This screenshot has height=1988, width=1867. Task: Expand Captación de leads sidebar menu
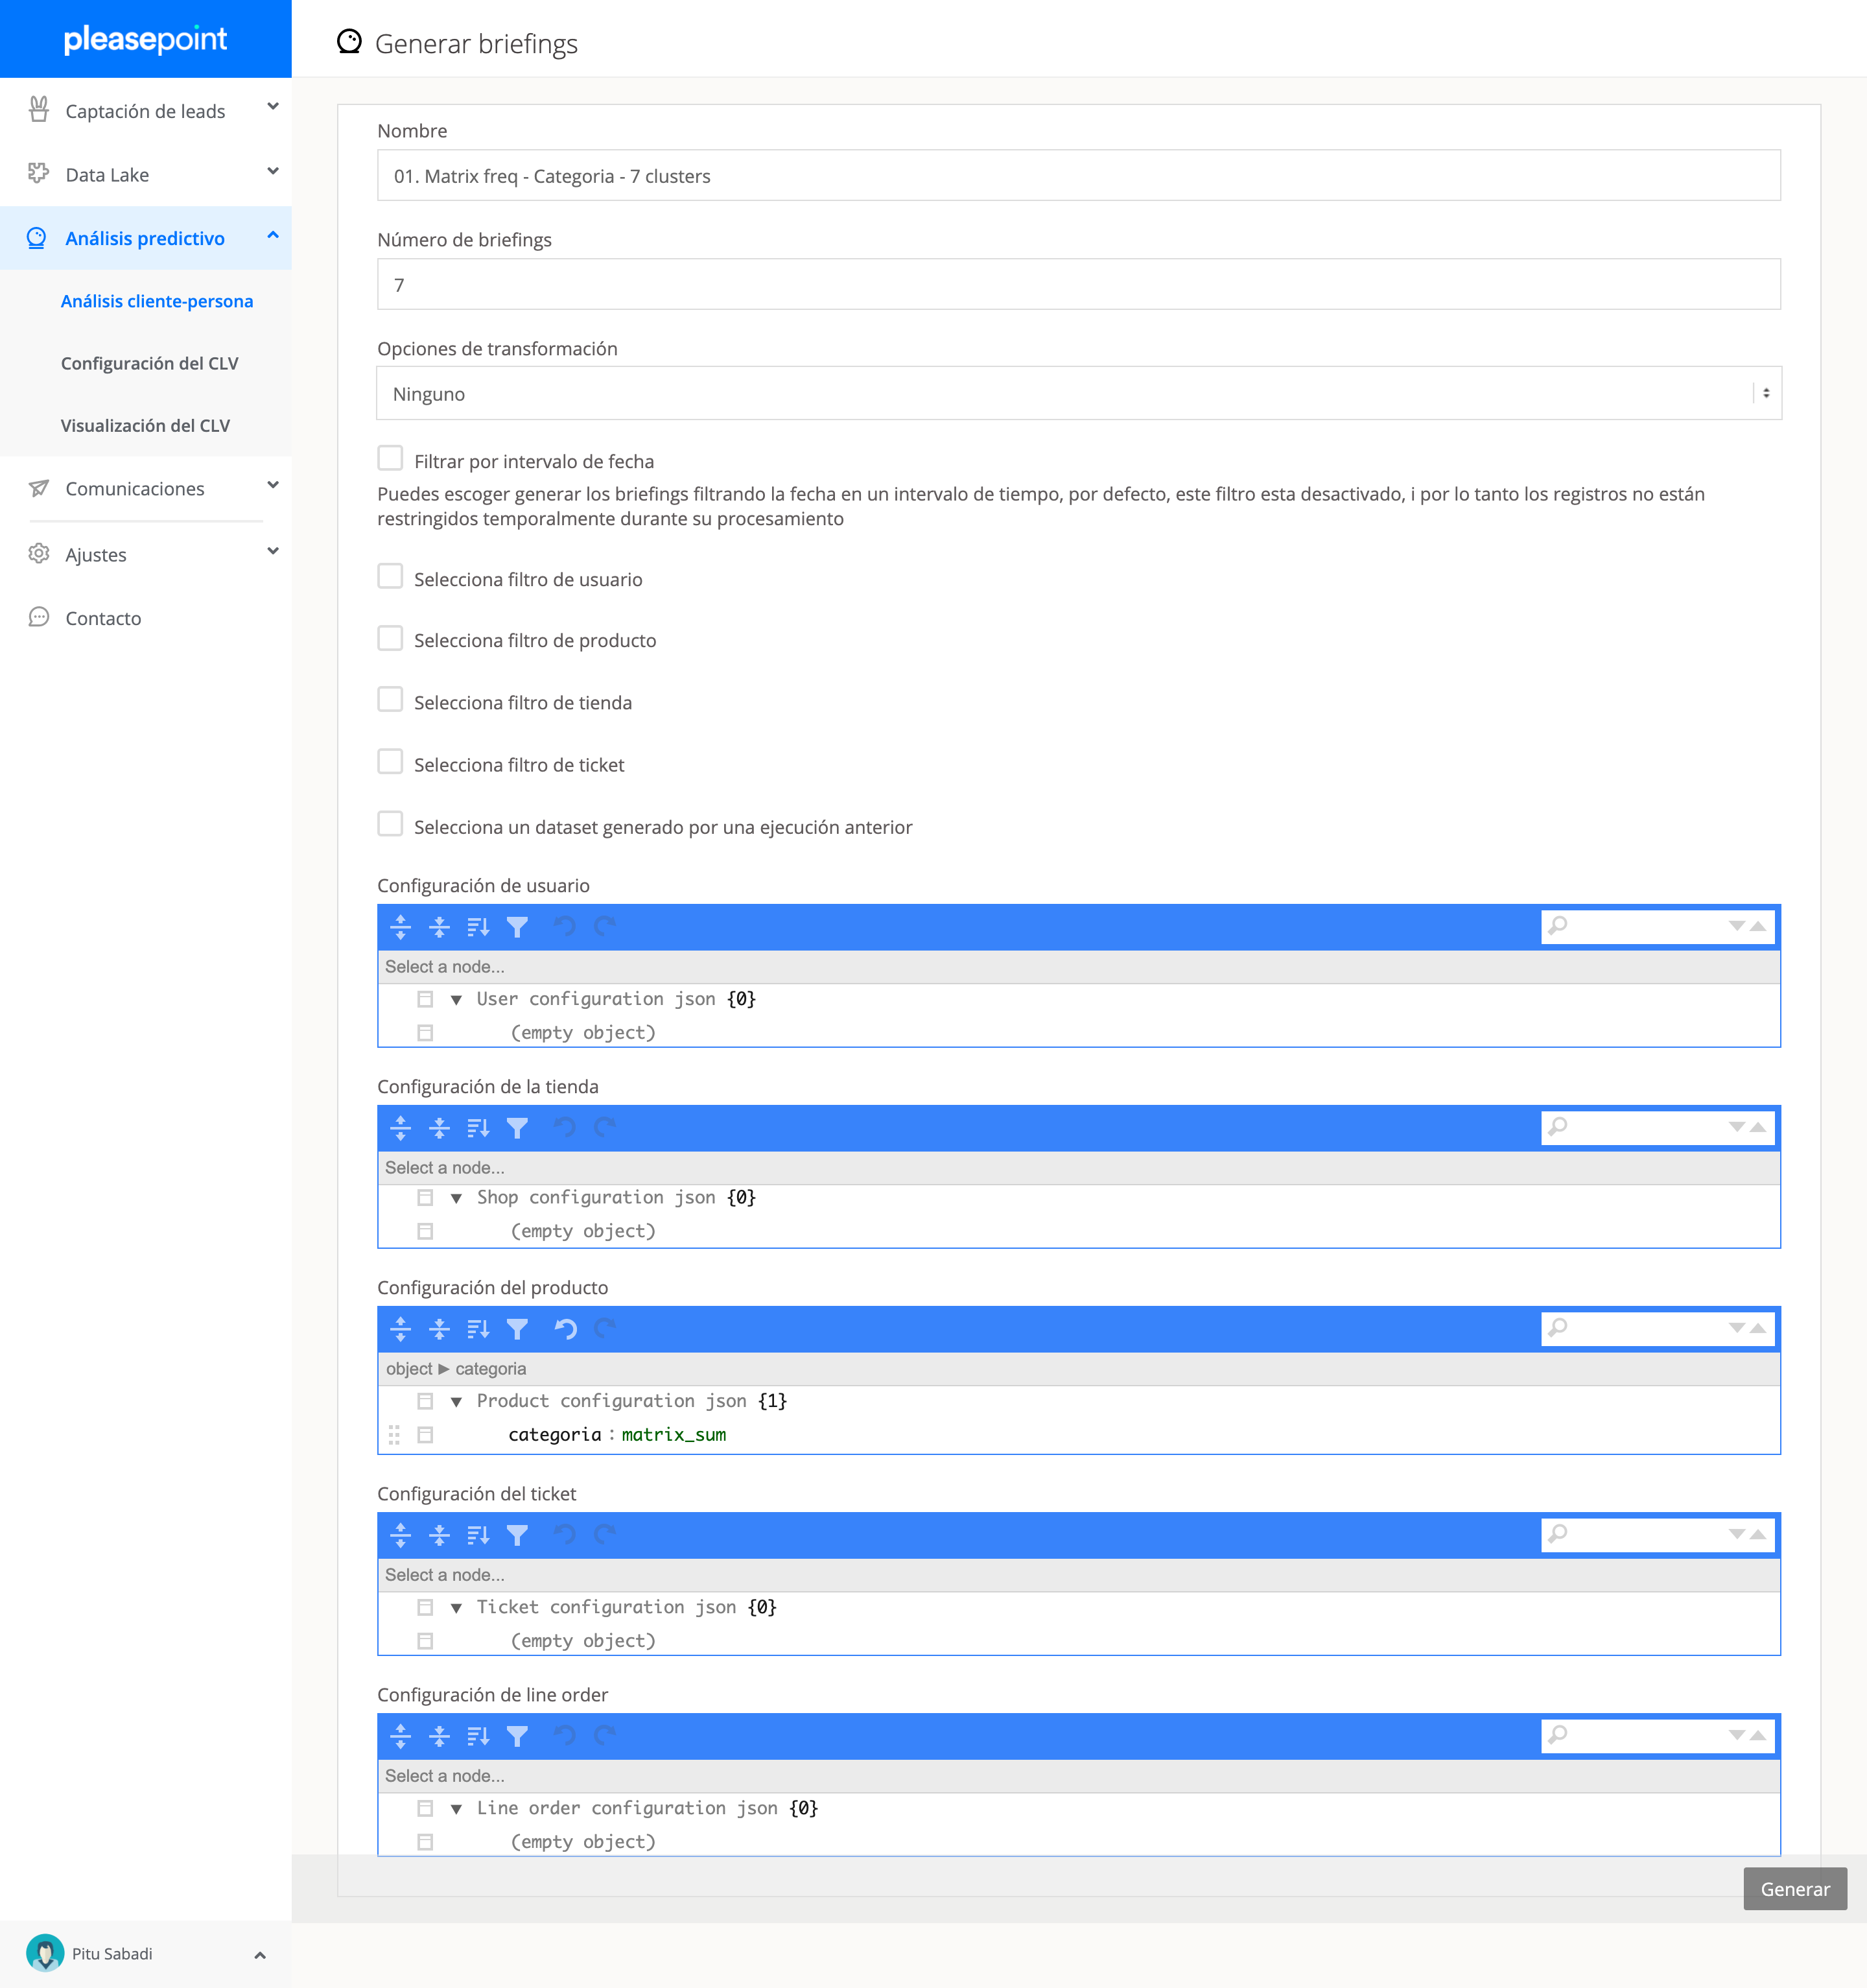146,110
